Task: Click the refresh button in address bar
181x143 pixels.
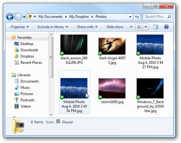Action: (x=137, y=17)
